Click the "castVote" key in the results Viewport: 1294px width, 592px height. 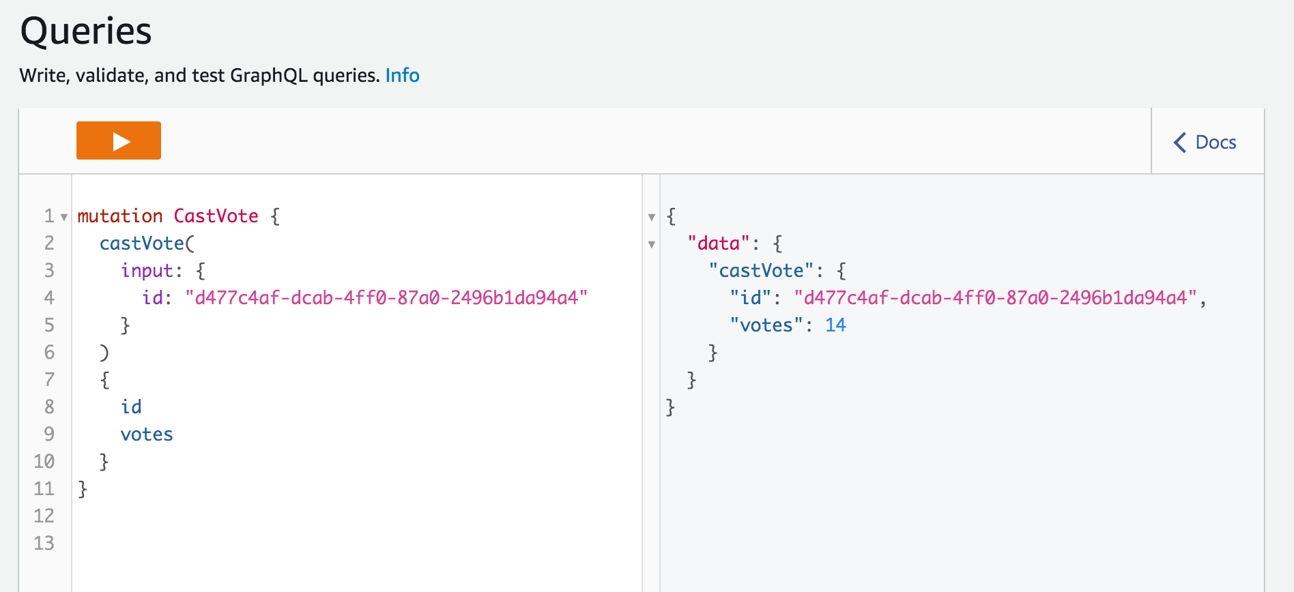761,271
